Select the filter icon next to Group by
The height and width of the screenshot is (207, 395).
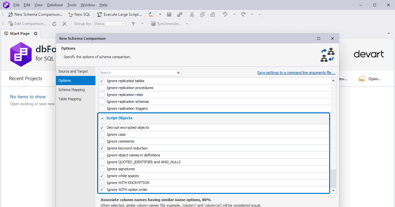pyautogui.click(x=134, y=23)
